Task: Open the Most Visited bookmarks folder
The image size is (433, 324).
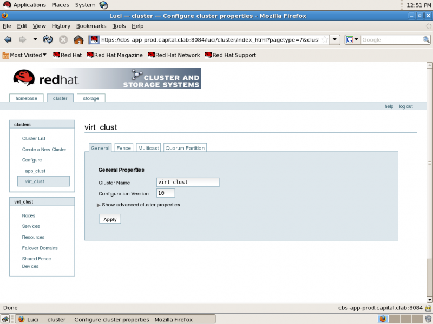Action: tap(24, 55)
